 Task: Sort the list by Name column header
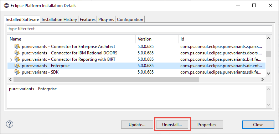pos(72,39)
